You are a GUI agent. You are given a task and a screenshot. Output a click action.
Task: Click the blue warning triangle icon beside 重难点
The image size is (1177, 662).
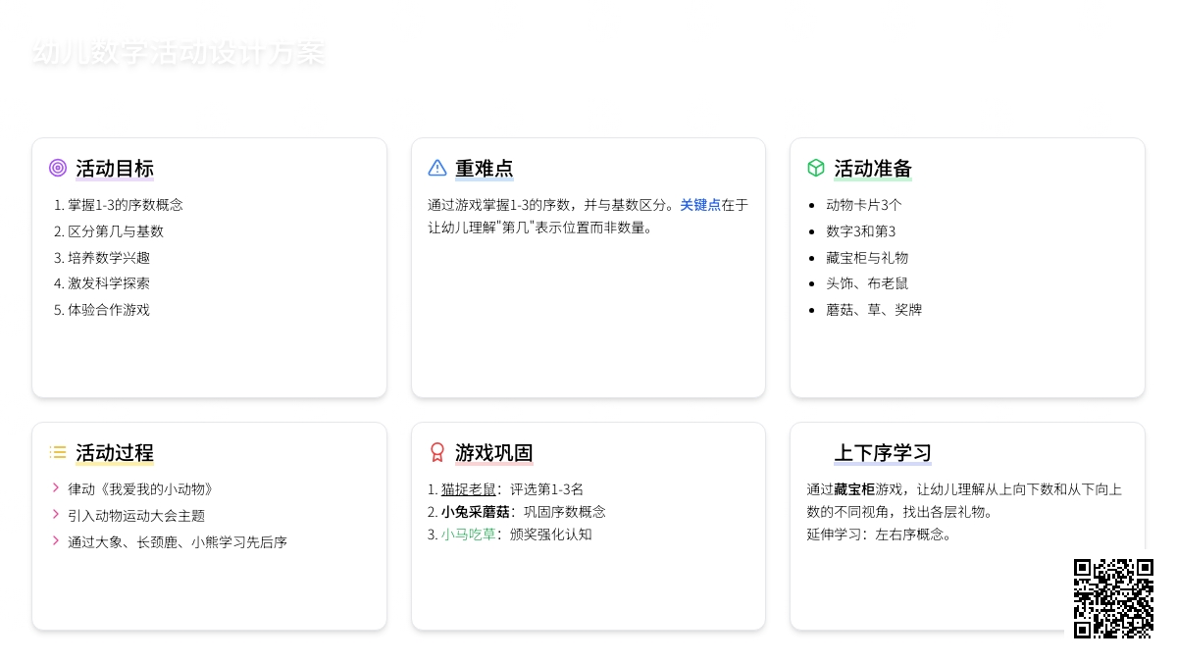(437, 168)
